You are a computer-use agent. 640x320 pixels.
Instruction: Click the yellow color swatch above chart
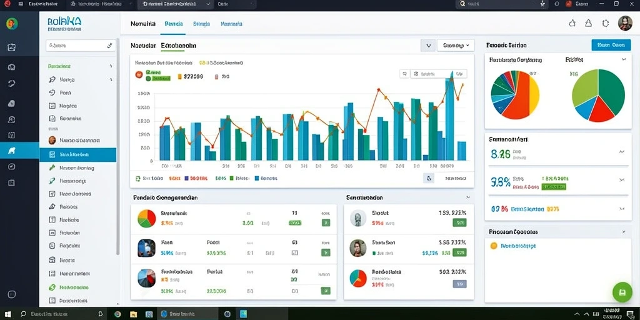click(179, 76)
